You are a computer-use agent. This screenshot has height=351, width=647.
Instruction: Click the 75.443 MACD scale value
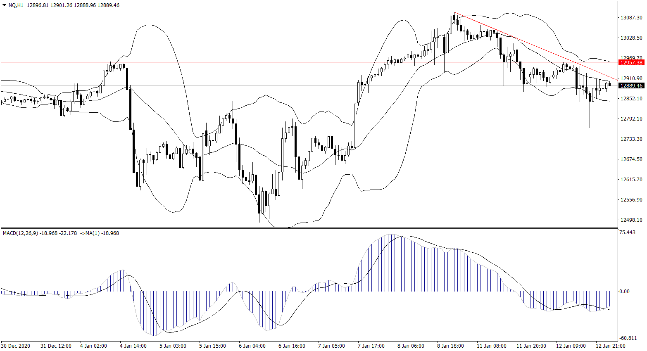coord(627,232)
